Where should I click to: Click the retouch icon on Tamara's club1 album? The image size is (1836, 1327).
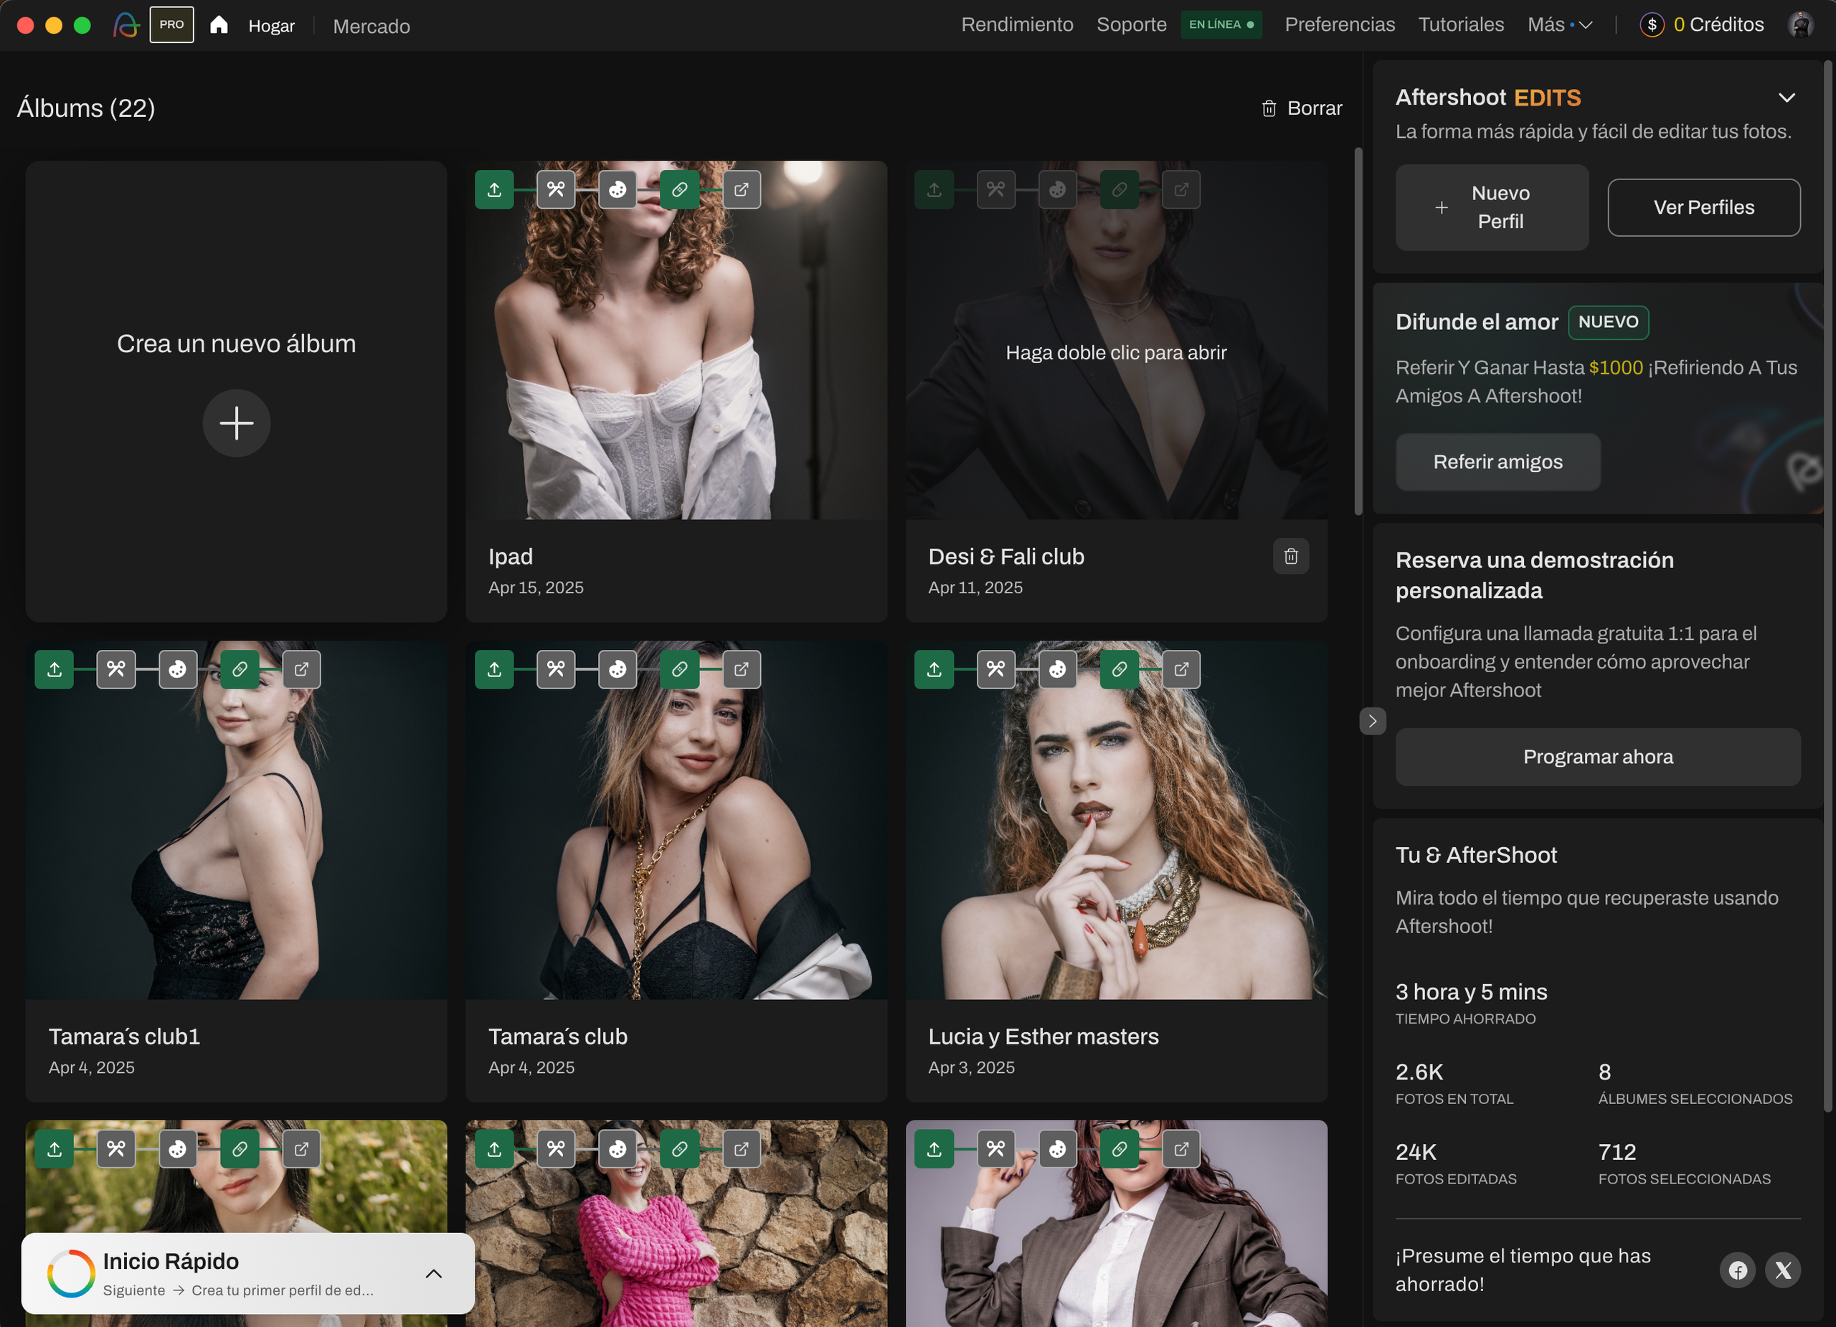point(240,669)
